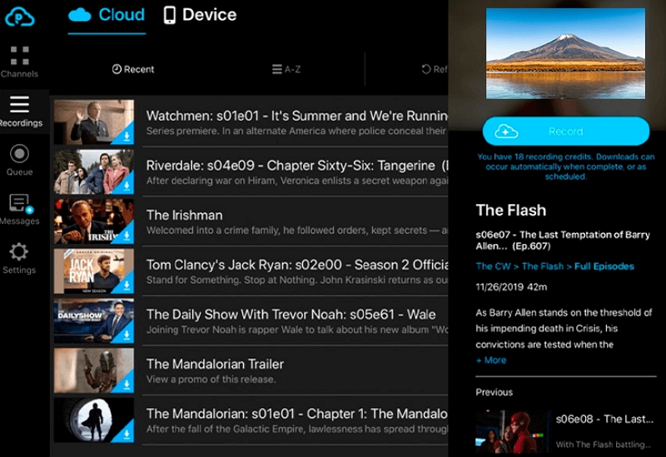
Task: Click the s06e07 Last Temptation episode subtitle
Action: (x=563, y=241)
